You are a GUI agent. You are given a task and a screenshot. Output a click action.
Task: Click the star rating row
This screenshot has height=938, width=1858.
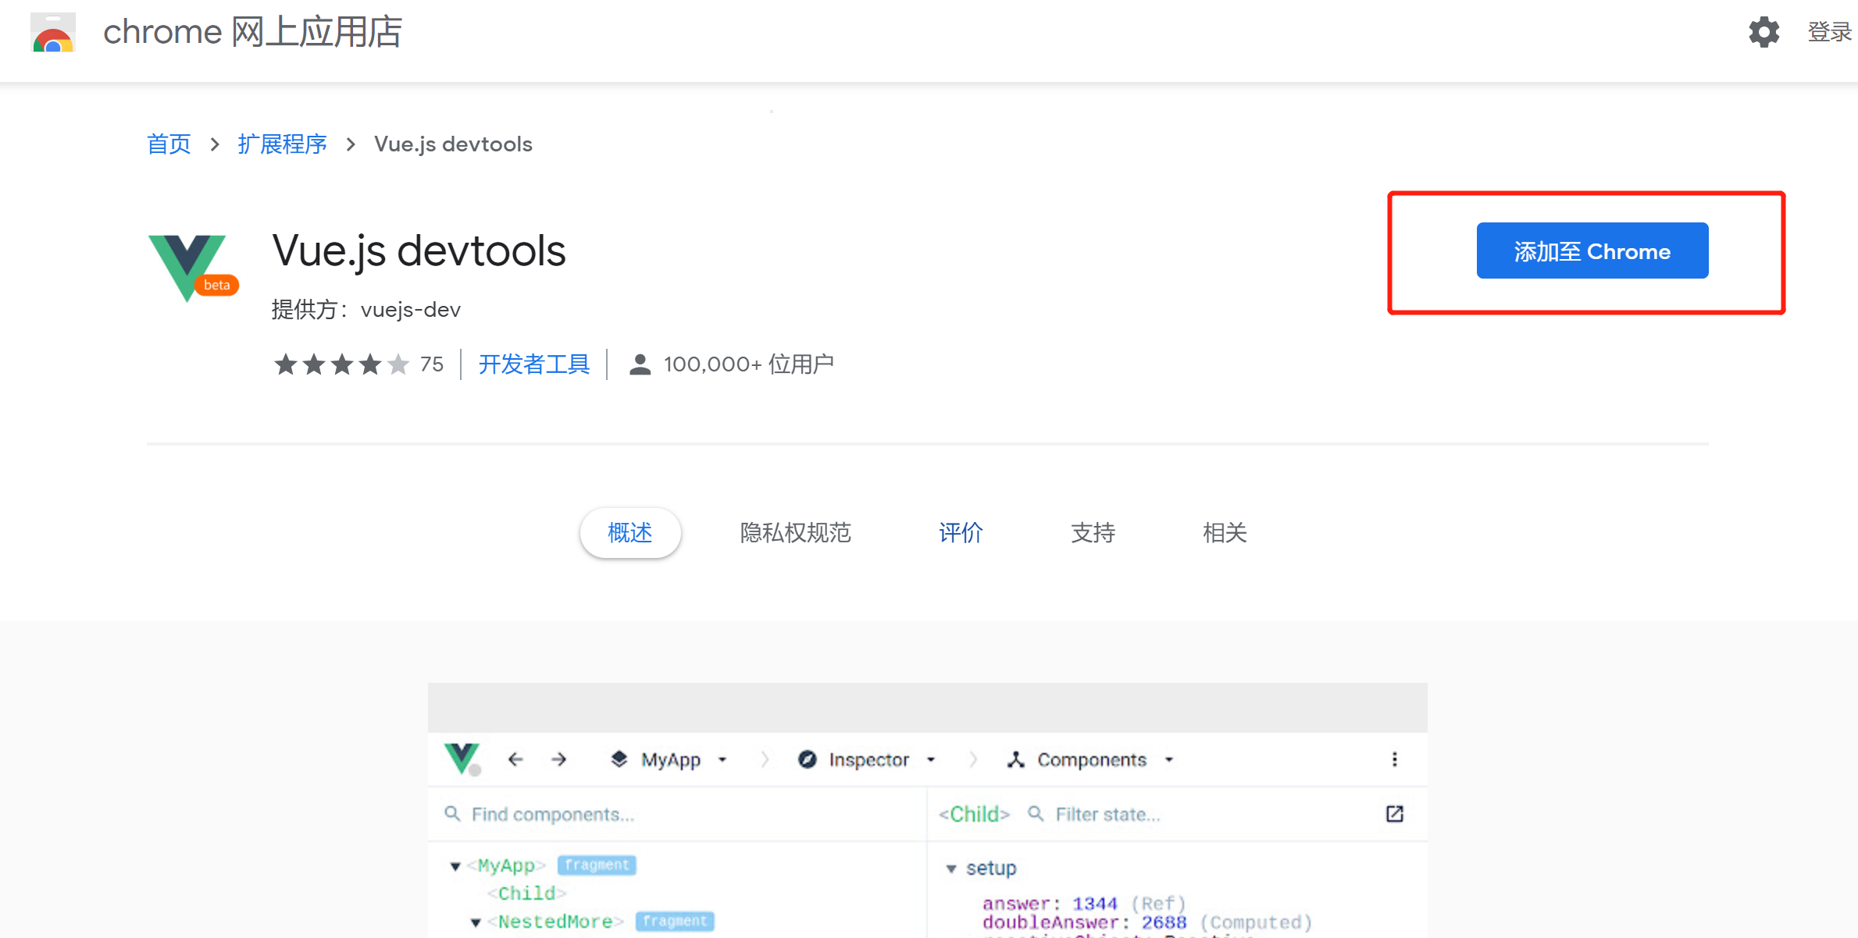(341, 364)
